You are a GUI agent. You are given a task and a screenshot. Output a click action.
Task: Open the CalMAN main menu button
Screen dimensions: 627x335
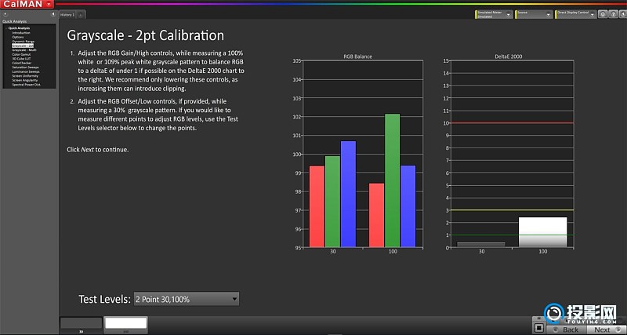pos(27,4)
